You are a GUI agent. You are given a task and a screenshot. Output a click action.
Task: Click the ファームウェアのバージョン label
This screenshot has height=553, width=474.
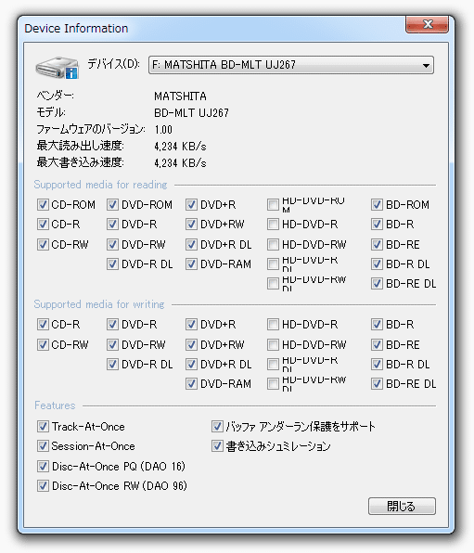[x=91, y=129]
